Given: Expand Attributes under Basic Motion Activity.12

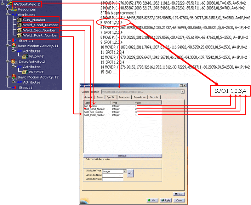Looking at the screenshot, I should coord(13,82).
